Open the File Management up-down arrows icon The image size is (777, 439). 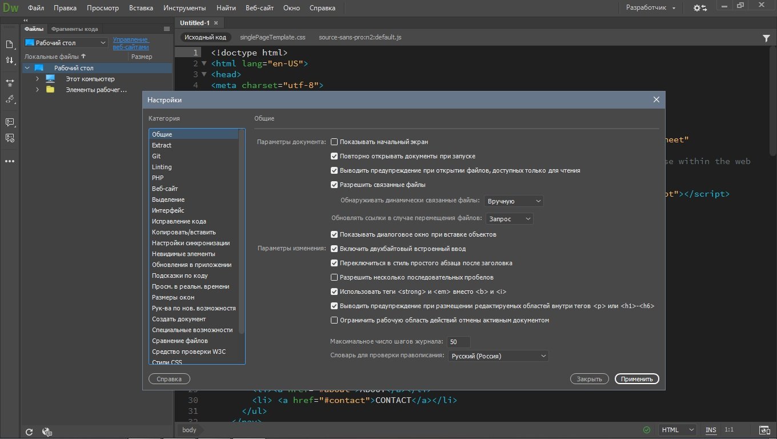pos(10,61)
